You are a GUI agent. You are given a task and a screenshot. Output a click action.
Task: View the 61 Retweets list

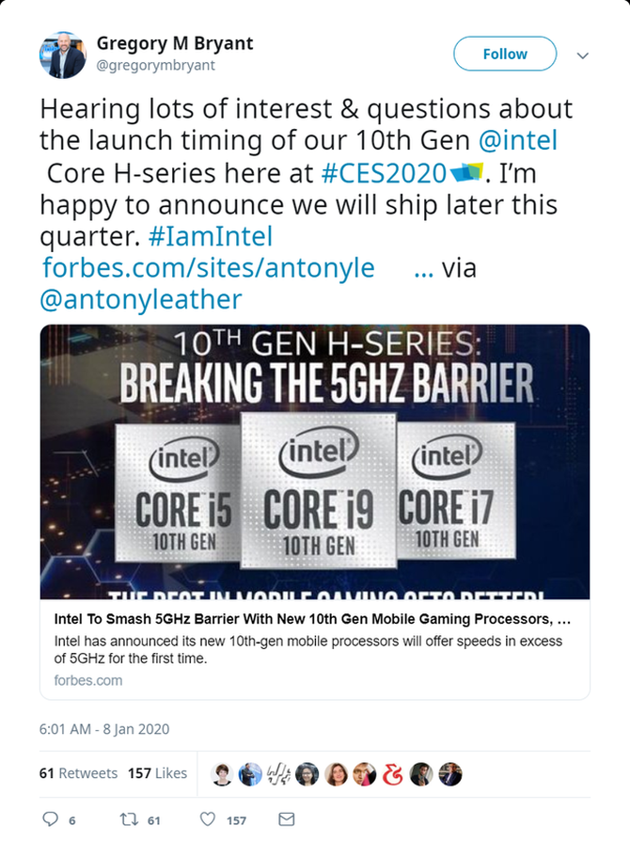(x=78, y=773)
